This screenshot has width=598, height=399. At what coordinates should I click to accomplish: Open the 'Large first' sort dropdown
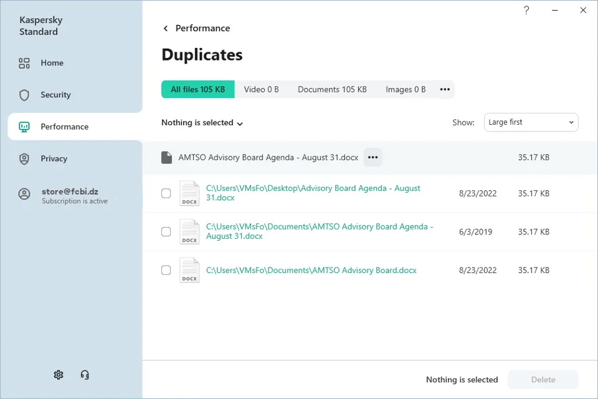(x=531, y=122)
